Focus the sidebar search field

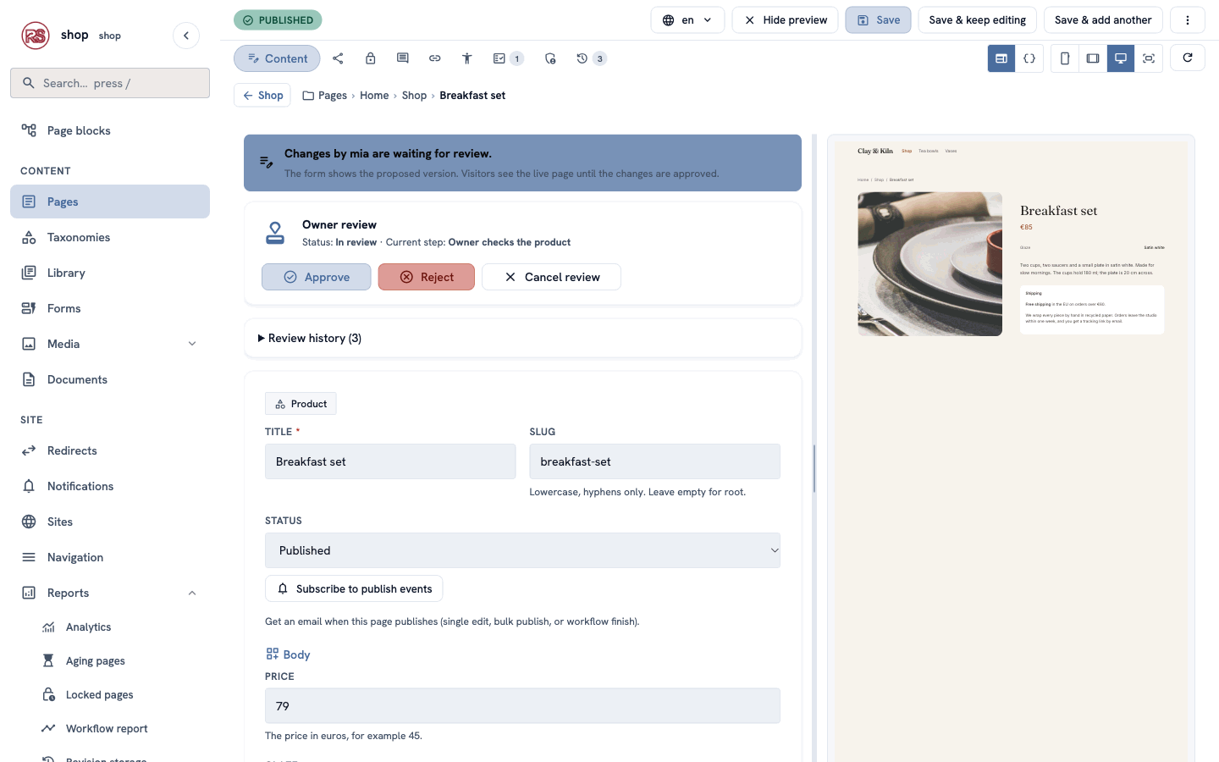pyautogui.click(x=110, y=83)
